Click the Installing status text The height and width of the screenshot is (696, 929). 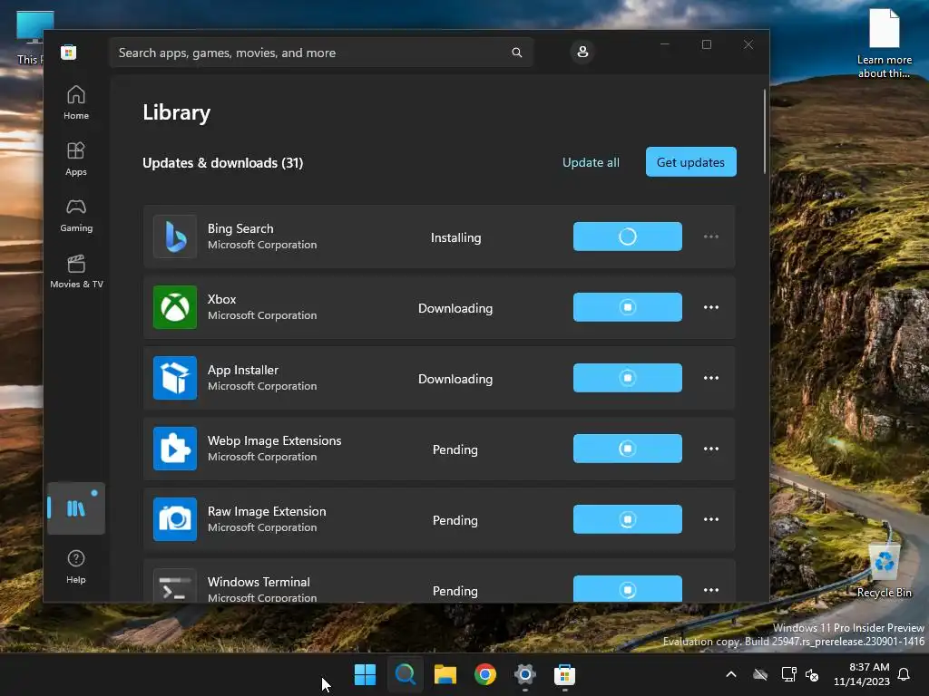[455, 237]
